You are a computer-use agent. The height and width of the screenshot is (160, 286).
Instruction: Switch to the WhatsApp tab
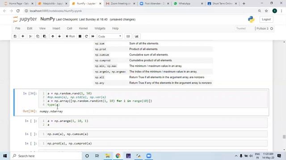[x=188, y=4]
